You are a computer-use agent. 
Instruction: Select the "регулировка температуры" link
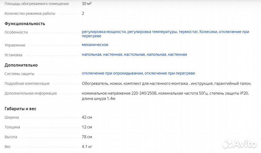pyautogui.click(x=152, y=32)
